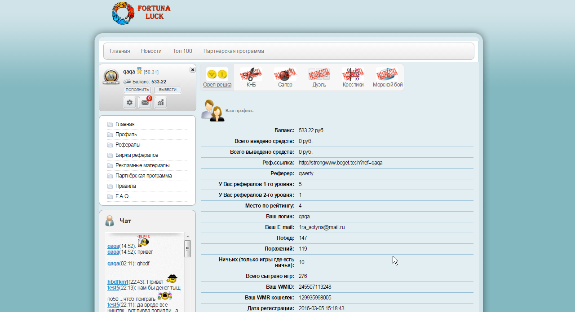Screen dimensions: 575x312
Task: View statistics chart icon
Action: click(x=160, y=103)
